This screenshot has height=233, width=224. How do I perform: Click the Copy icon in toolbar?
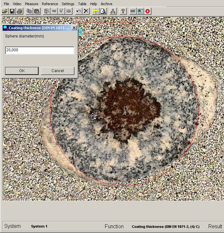[x=29, y=11]
